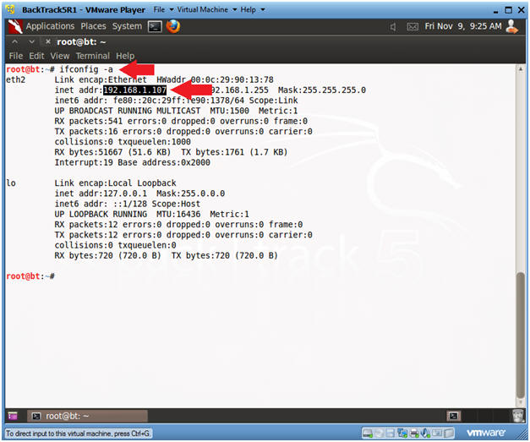530x442 pixels.
Task: Click the Interrupt:19 Base address line
Action: [133, 162]
